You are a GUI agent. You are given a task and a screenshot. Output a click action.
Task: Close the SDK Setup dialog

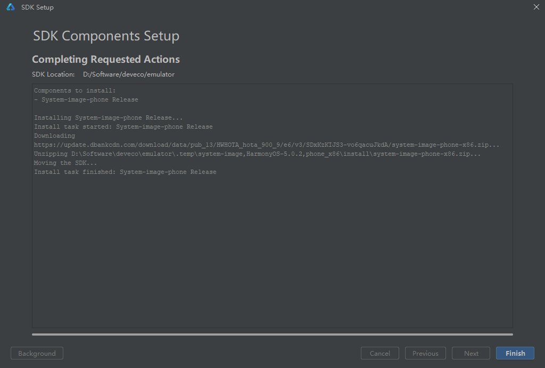tap(536, 7)
